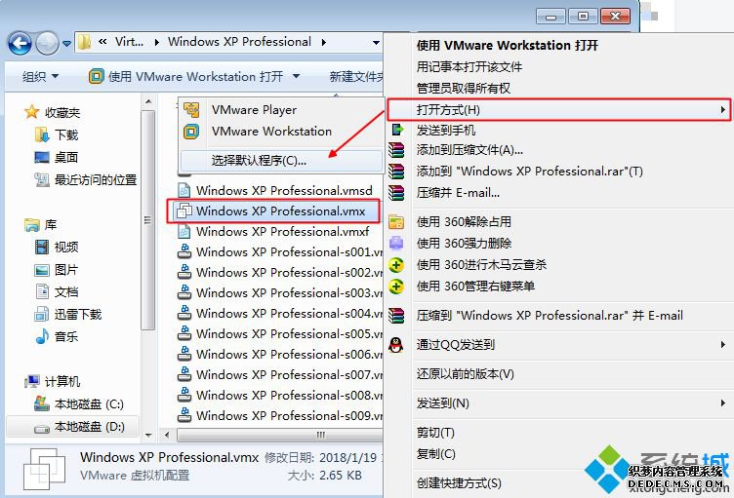Open 桌面 in favorites sidebar

click(57, 157)
